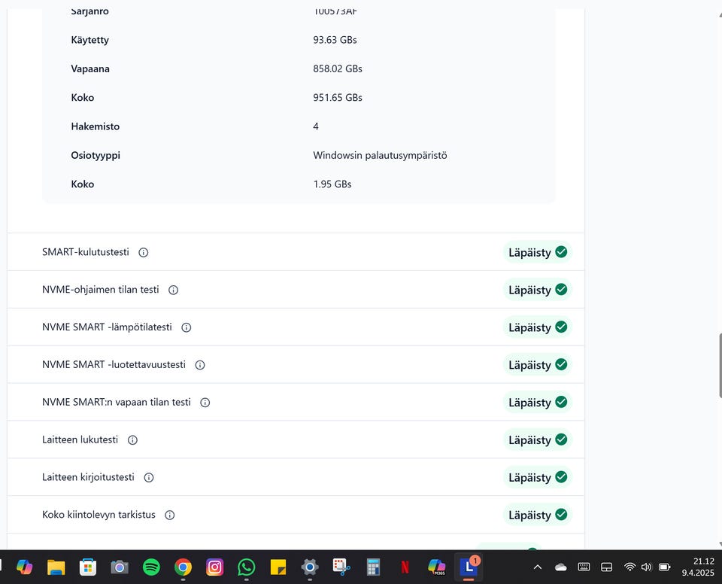722x584 pixels.
Task: Click Läpäisty badge for NVME SMART -luotettavuustesti
Action: click(x=537, y=365)
